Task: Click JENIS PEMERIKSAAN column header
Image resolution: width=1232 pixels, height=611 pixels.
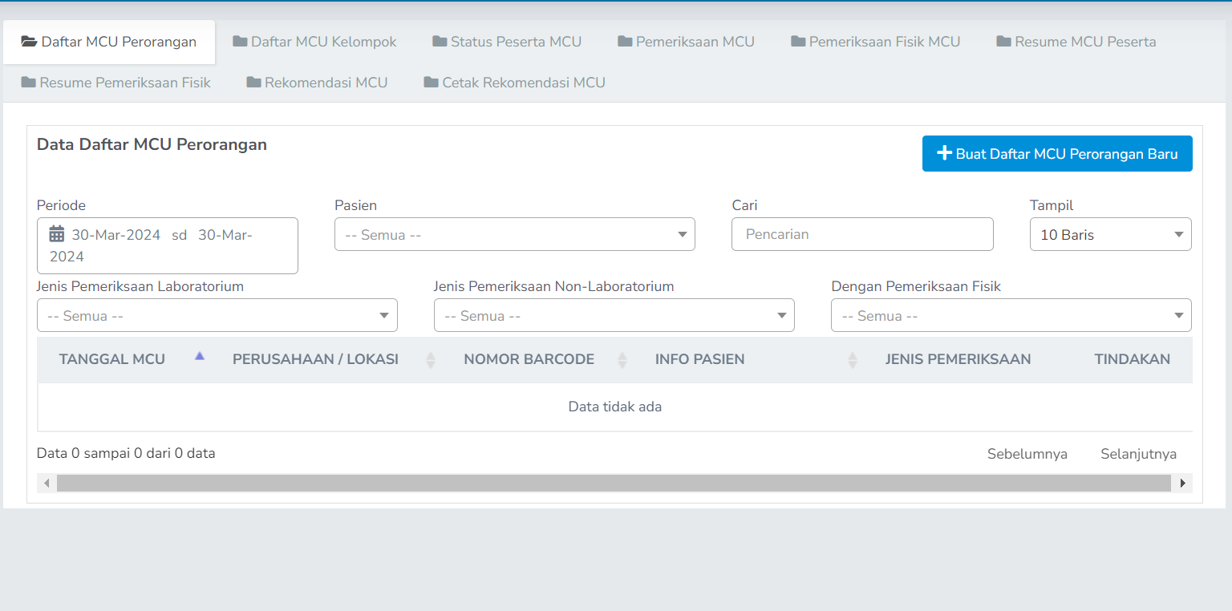Action: 958,359
